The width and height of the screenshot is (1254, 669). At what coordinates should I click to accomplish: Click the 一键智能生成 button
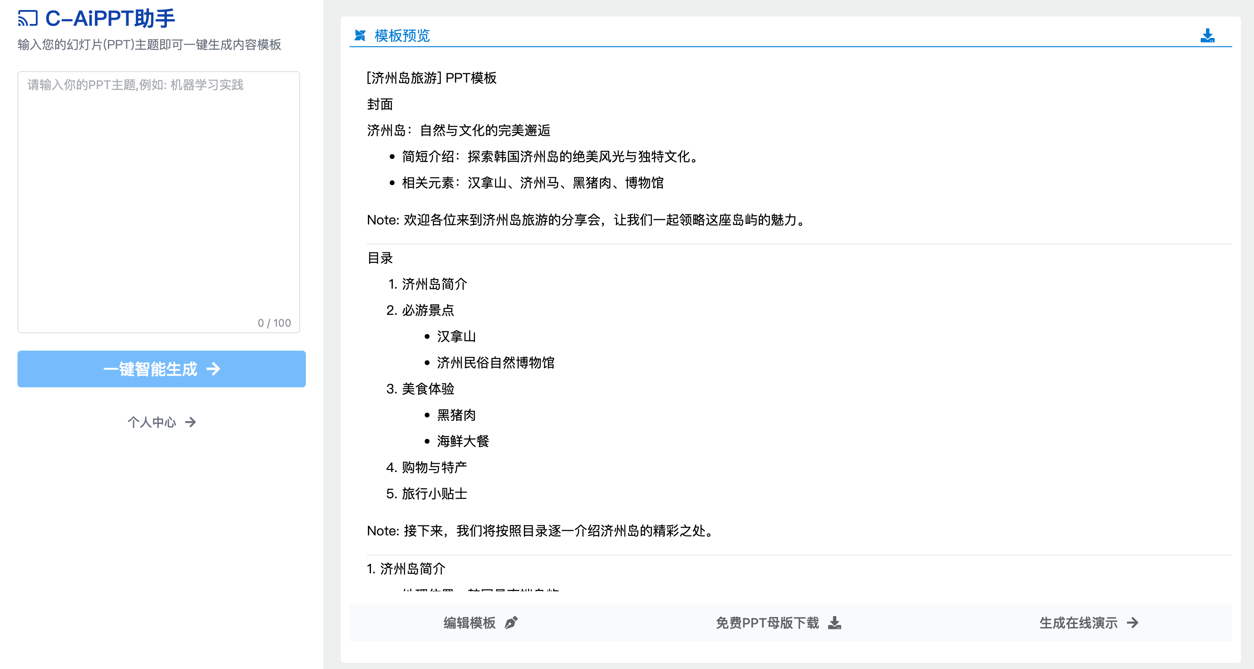[x=162, y=369]
